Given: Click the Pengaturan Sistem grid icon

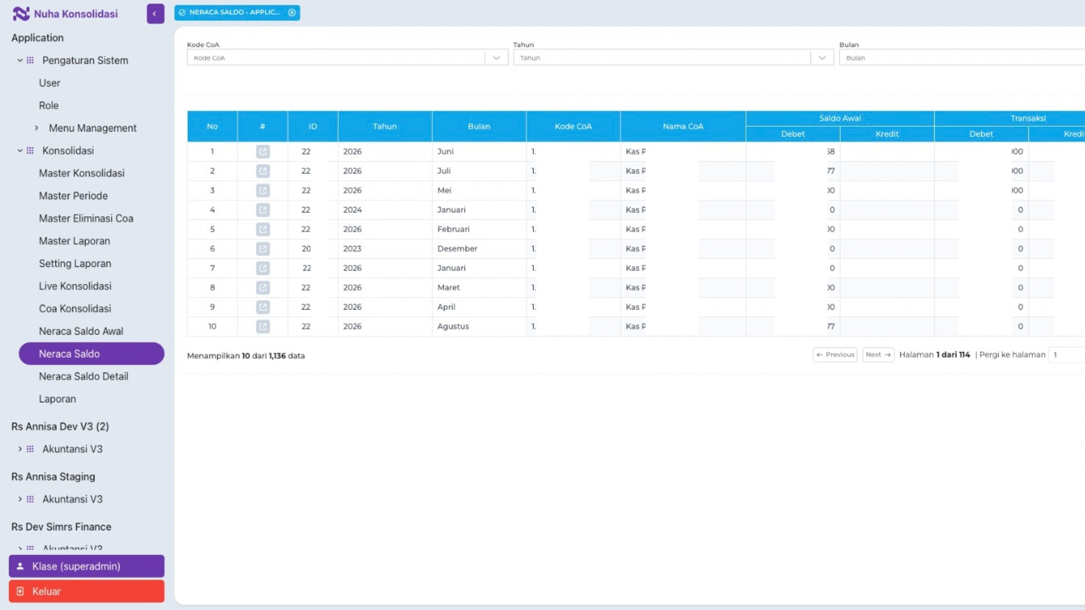Looking at the screenshot, I should point(30,60).
